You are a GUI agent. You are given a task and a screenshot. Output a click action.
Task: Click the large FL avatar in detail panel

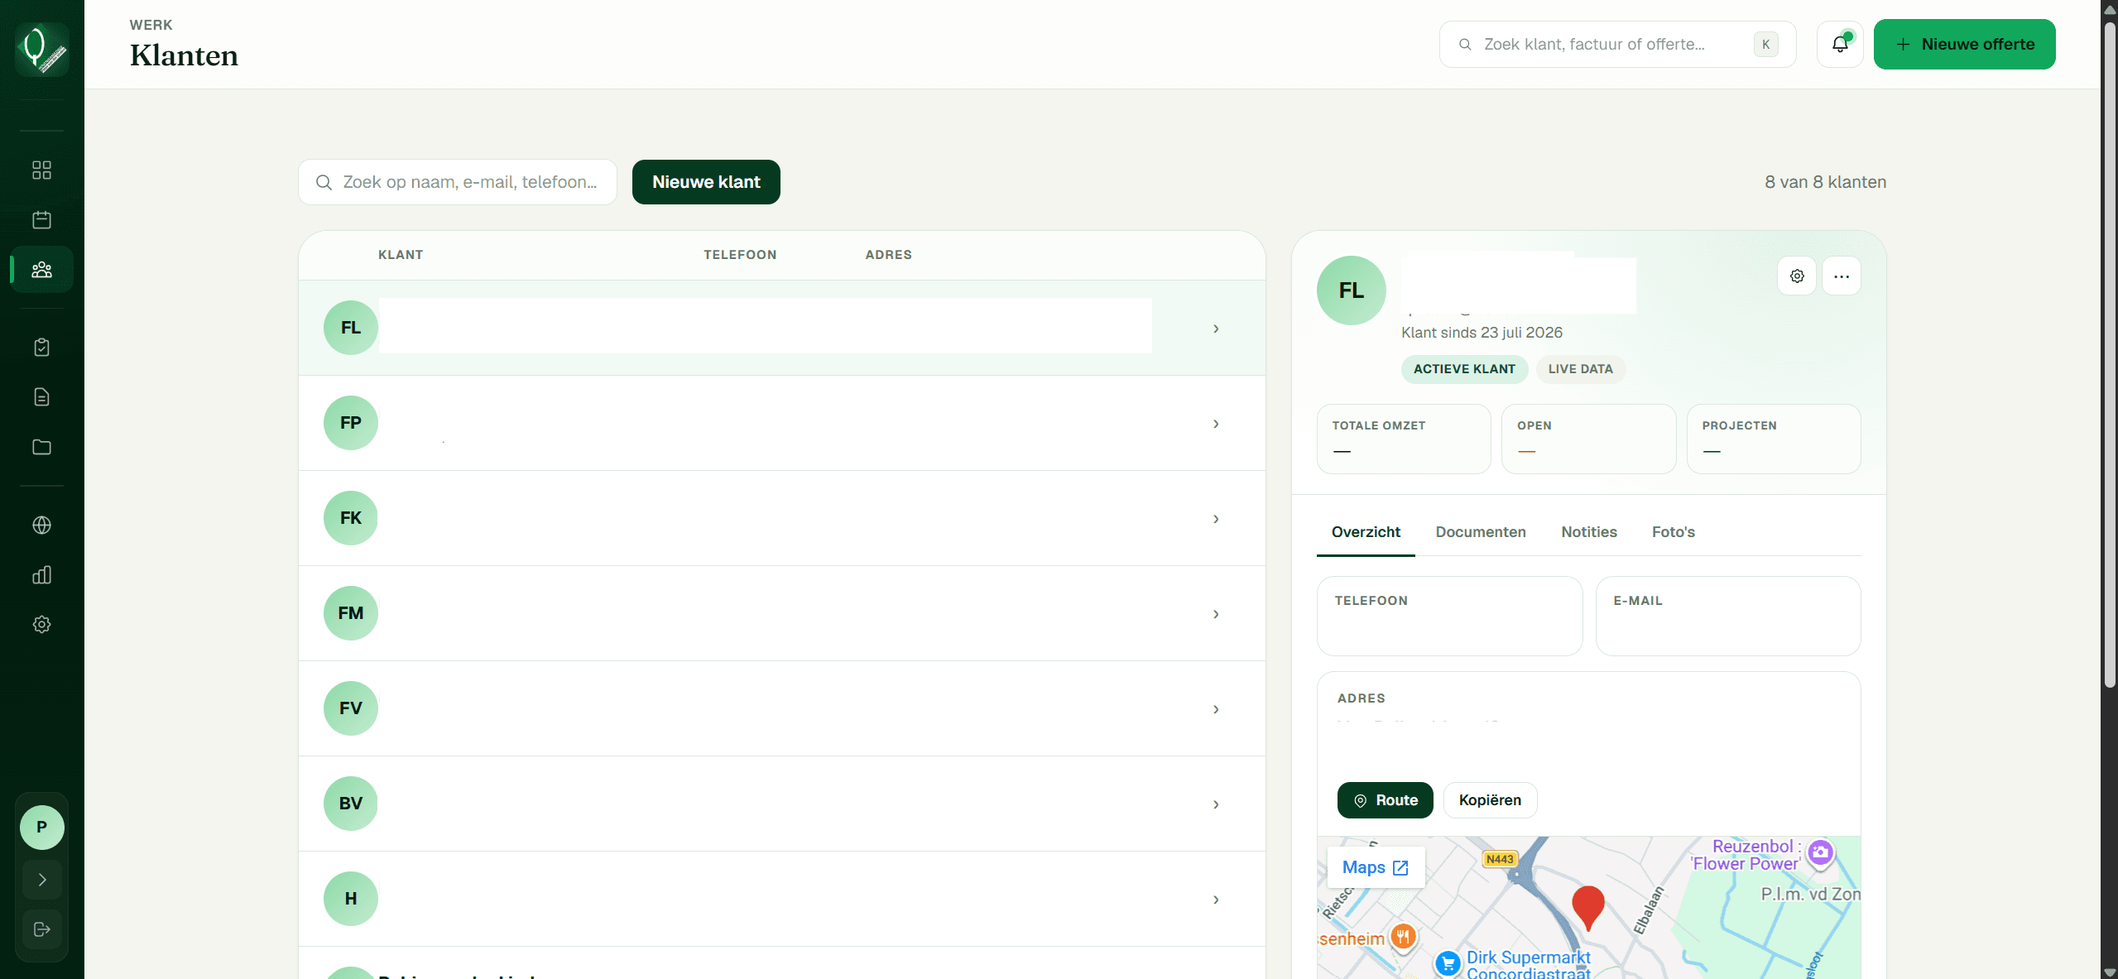tap(1352, 290)
